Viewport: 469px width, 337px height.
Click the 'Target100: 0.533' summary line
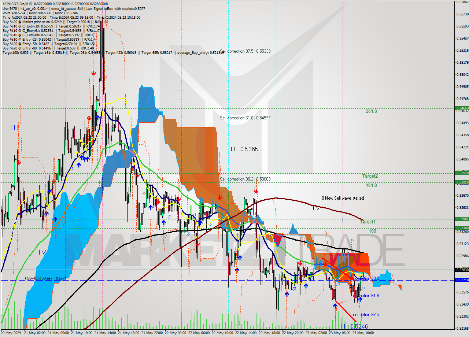coord(113,52)
